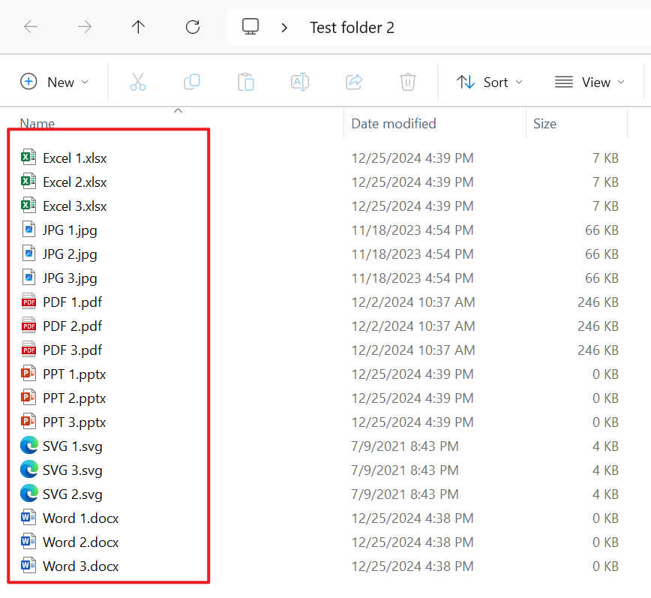This screenshot has height=598, width=651.
Task: Click the Size column header
Action: click(x=544, y=124)
